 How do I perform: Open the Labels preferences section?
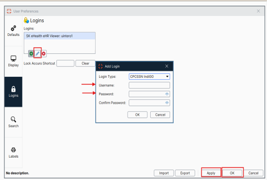pos(13,152)
